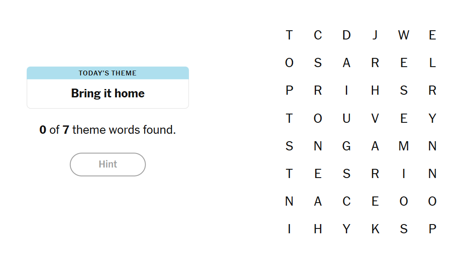Choose the A between S and R
Image resolution: width=461 pixels, height=271 pixels.
tap(346, 63)
